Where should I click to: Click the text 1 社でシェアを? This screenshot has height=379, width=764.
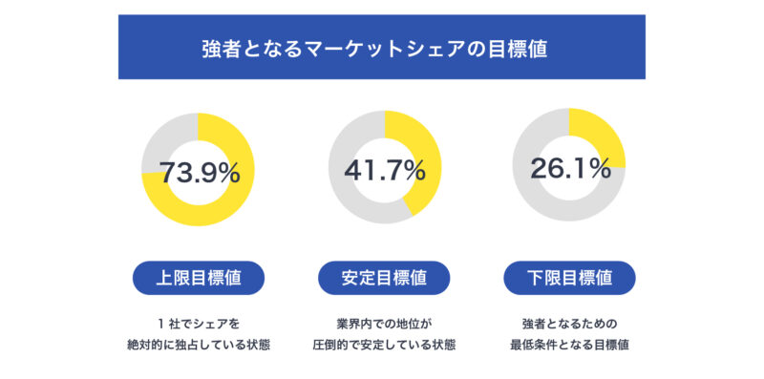(x=199, y=324)
